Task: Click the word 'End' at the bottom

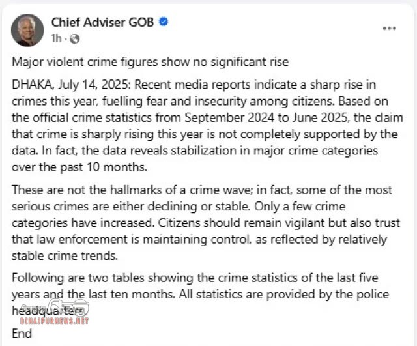Action: click(x=22, y=334)
